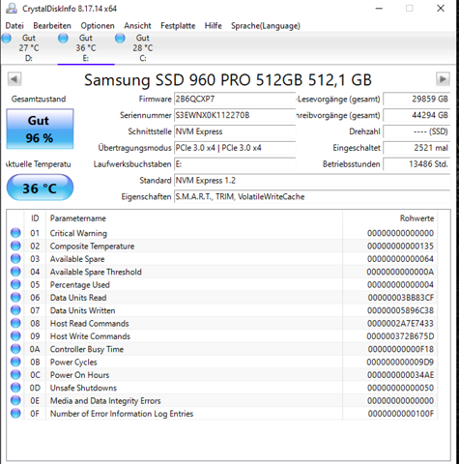Image resolution: width=459 pixels, height=464 pixels.
Task: Click the Gut 96 % health status button
Action: 40,129
